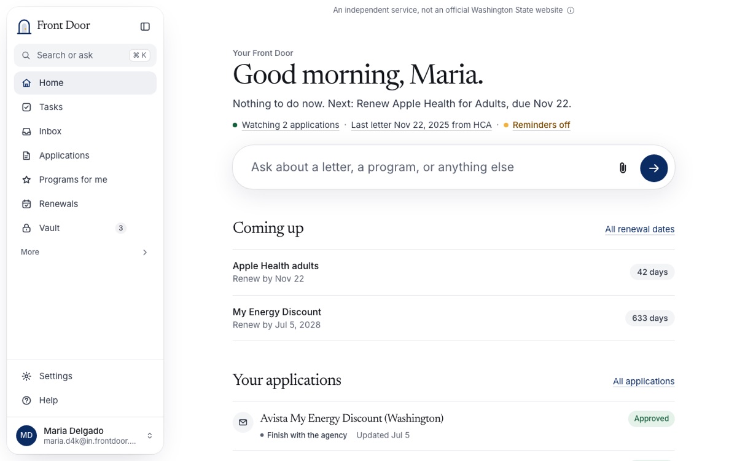Click the ⌘K shortcut badge

139,55
